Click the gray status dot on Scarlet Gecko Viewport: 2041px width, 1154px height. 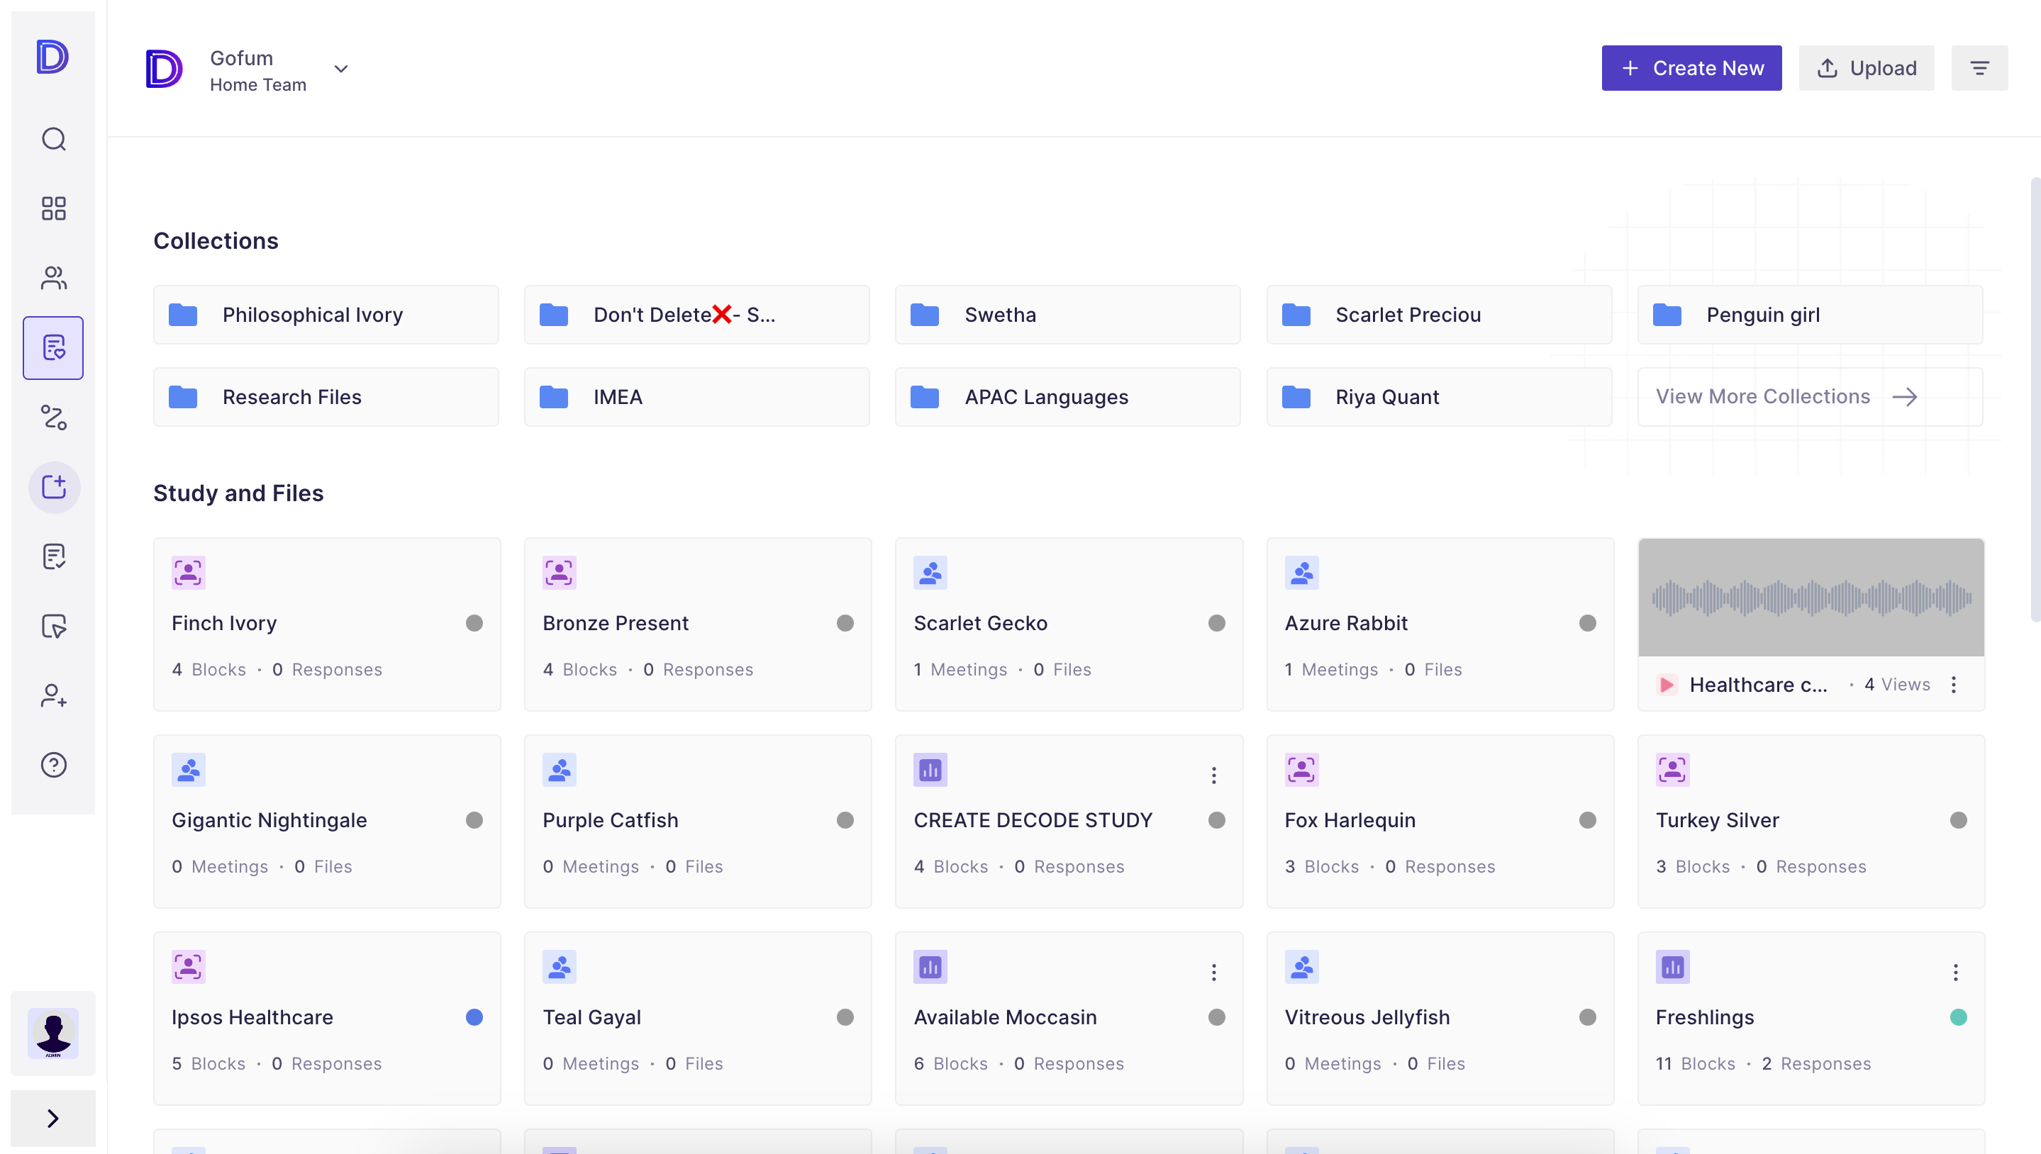click(x=1216, y=624)
